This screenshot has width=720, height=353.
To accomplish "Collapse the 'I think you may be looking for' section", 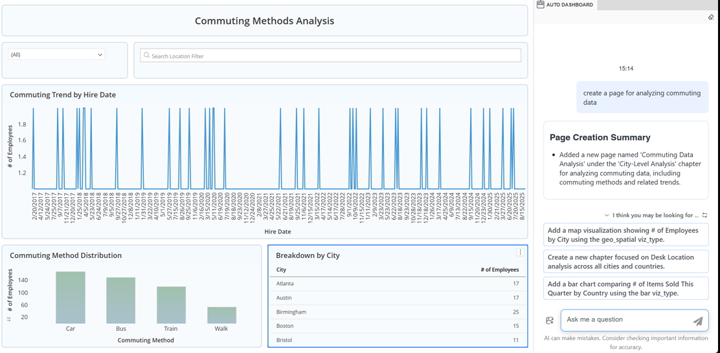I will (x=607, y=215).
